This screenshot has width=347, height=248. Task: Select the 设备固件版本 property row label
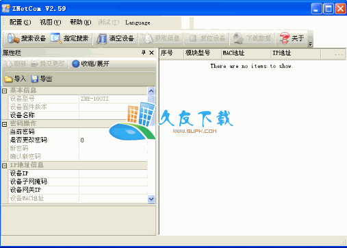click(29, 107)
